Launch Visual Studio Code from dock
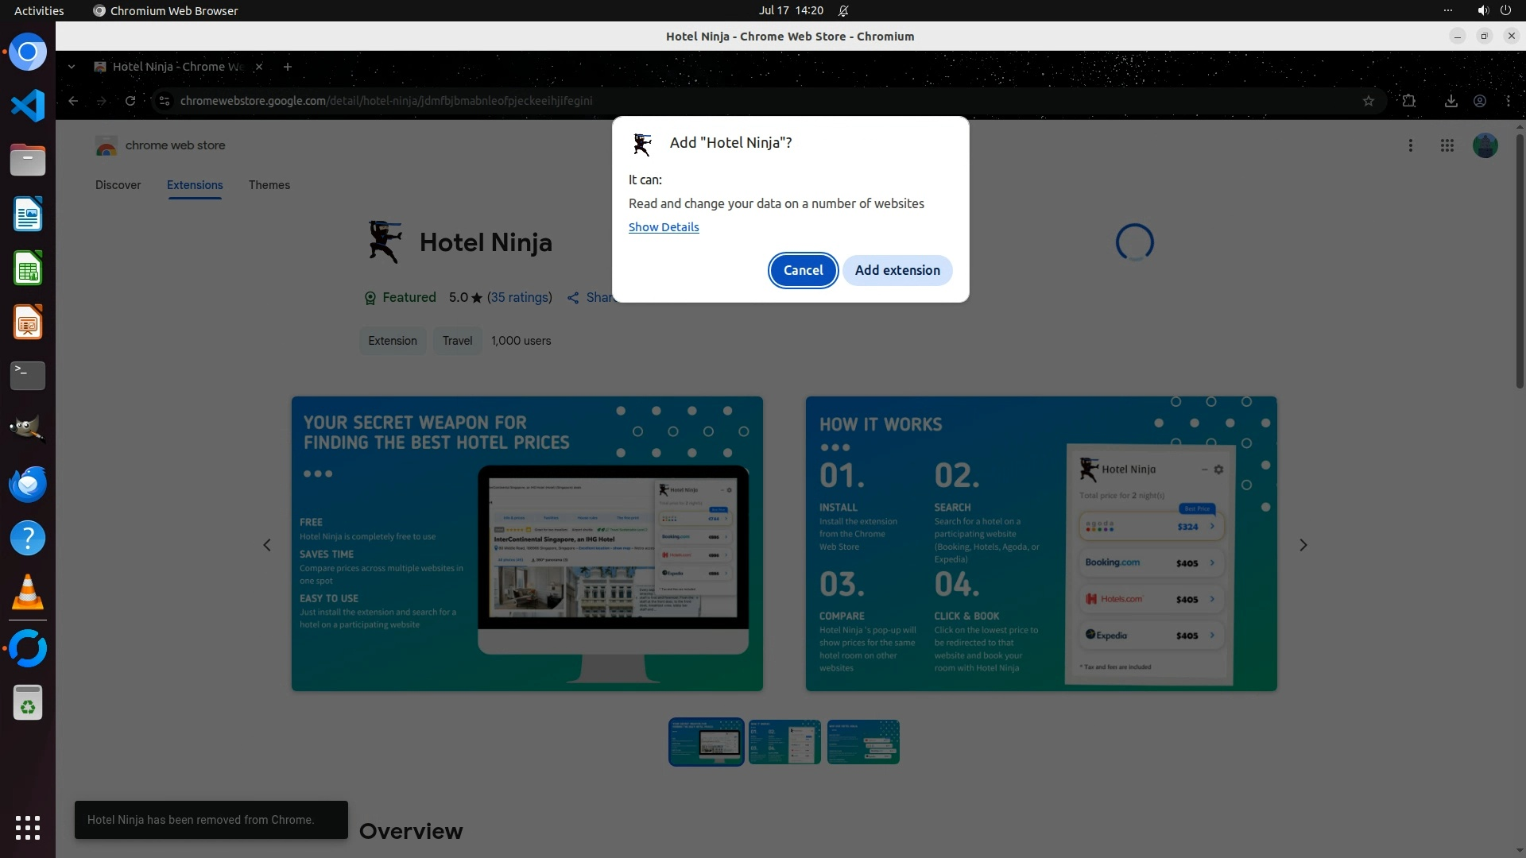This screenshot has width=1526, height=858. (x=28, y=106)
